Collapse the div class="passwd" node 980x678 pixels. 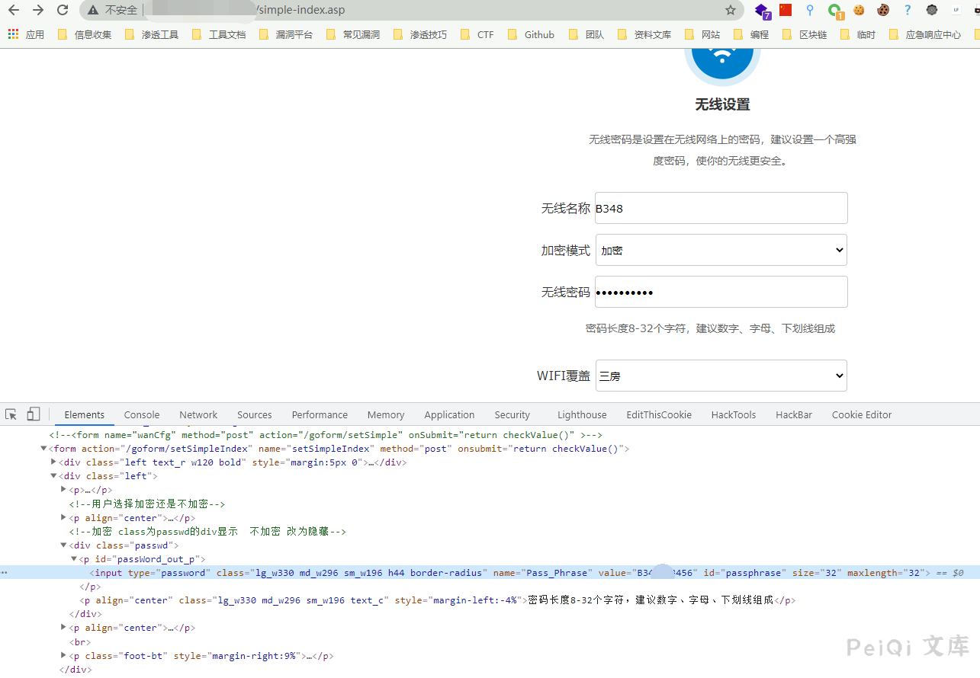63,545
